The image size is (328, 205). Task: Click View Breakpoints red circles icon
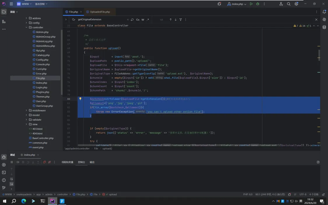44,162
